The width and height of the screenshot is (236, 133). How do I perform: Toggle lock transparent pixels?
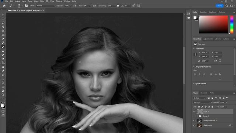click(x=199, y=107)
